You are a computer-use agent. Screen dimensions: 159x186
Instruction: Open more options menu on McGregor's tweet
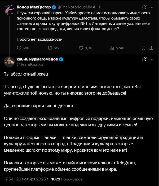click(151, 7)
